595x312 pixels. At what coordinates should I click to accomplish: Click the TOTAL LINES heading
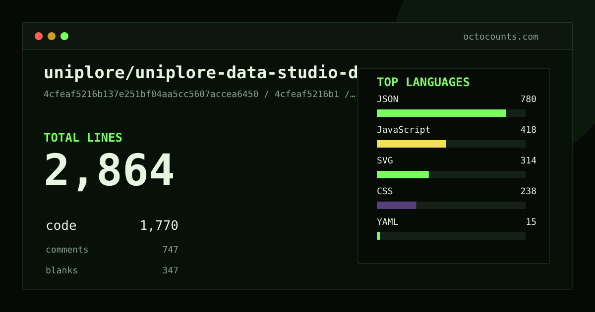[x=83, y=138]
